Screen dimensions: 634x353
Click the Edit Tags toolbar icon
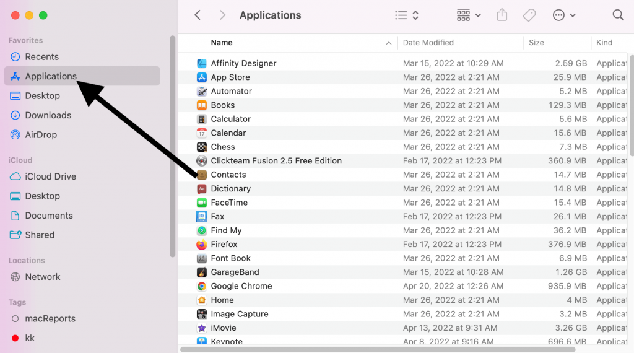tap(529, 15)
